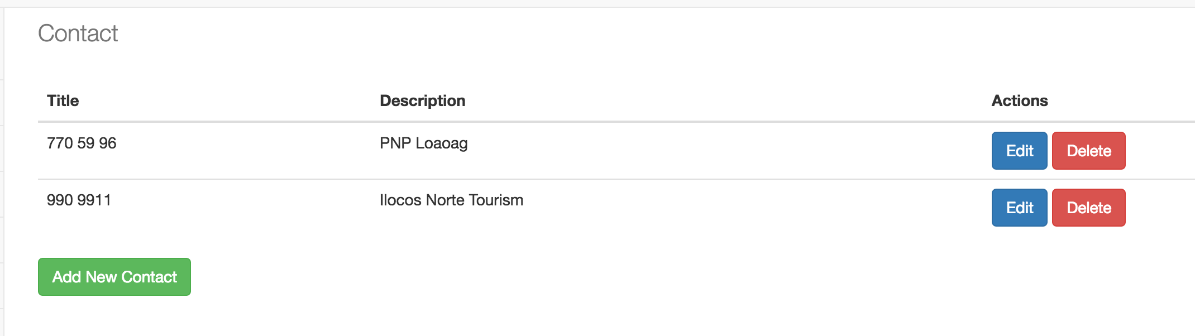Image resolution: width=1195 pixels, height=336 pixels.
Task: Click the Contact page heading
Action: (x=78, y=33)
